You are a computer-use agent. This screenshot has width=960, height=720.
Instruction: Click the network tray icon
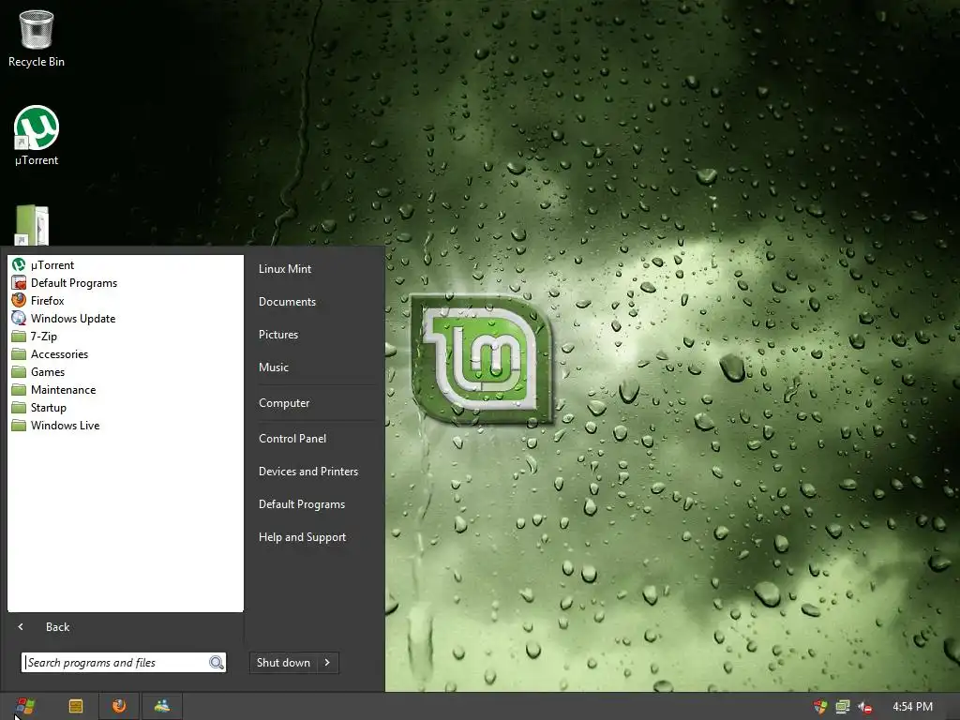coord(843,707)
